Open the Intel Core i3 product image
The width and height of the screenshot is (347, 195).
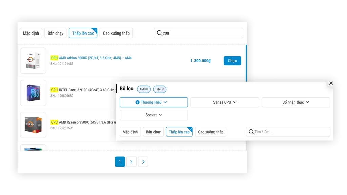(33, 93)
